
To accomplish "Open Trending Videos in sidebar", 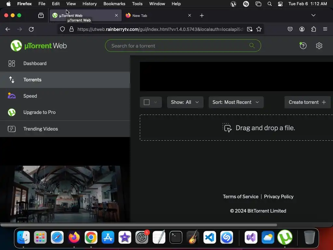I will coord(65,129).
